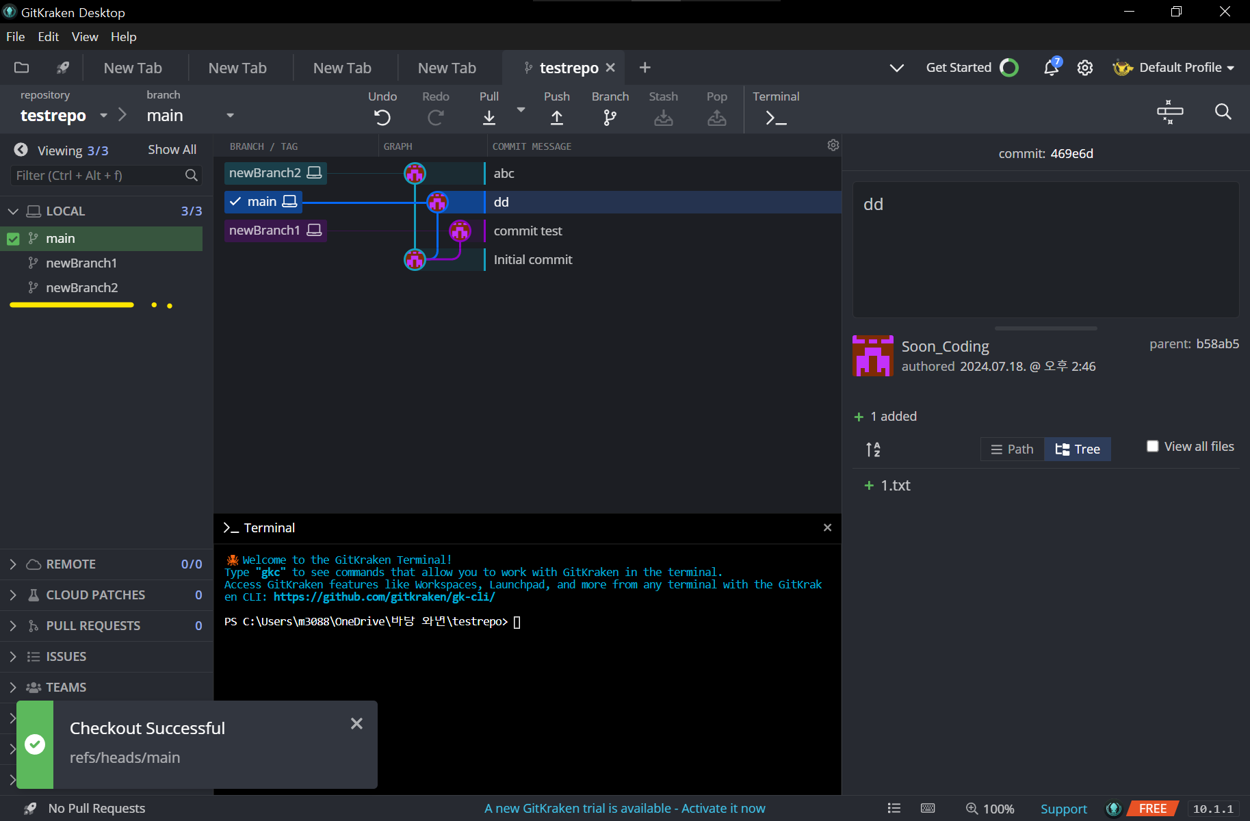Click the Get Started button

972,67
